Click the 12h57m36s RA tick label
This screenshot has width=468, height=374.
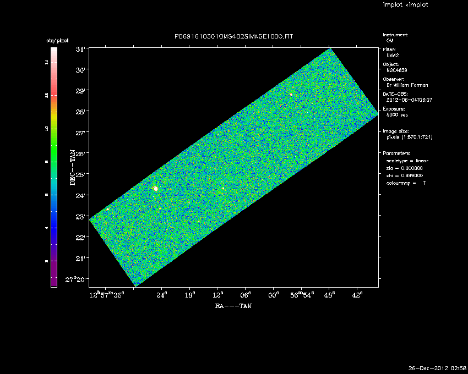tap(107, 295)
